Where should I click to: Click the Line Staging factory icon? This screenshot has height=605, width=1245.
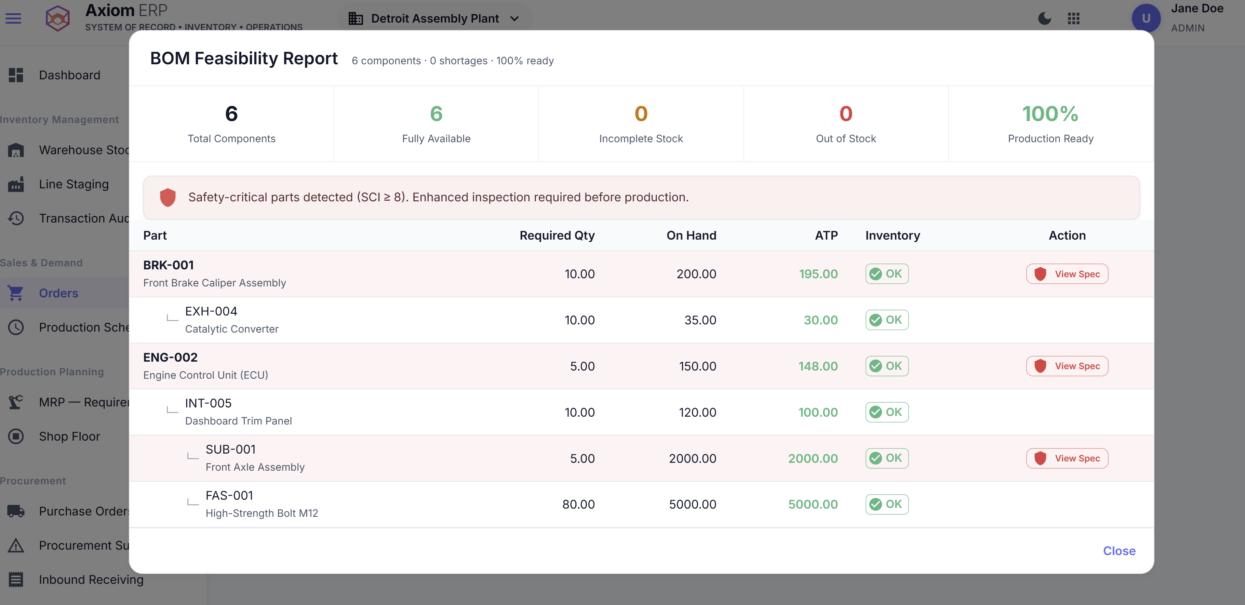point(16,184)
